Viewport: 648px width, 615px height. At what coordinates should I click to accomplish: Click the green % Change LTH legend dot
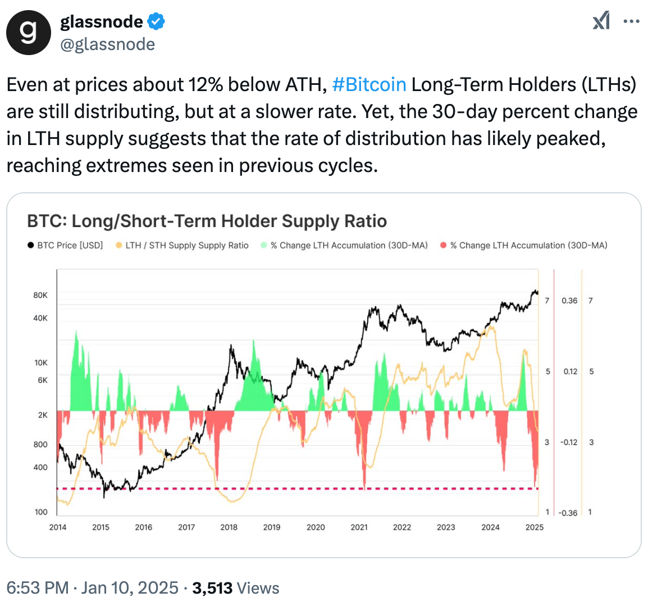(263, 246)
